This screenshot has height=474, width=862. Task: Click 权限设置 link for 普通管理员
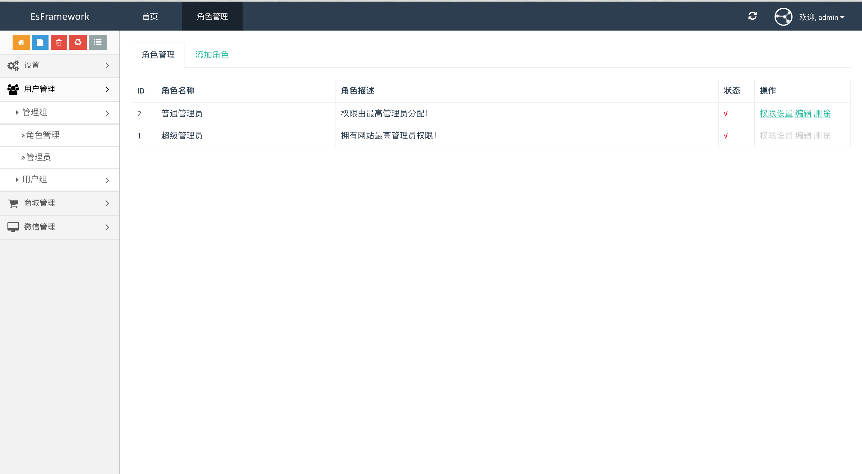pyautogui.click(x=776, y=114)
